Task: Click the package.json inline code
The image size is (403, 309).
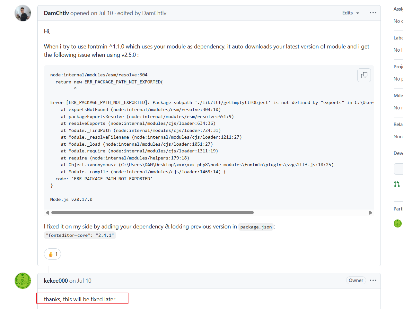Action: click(256, 227)
